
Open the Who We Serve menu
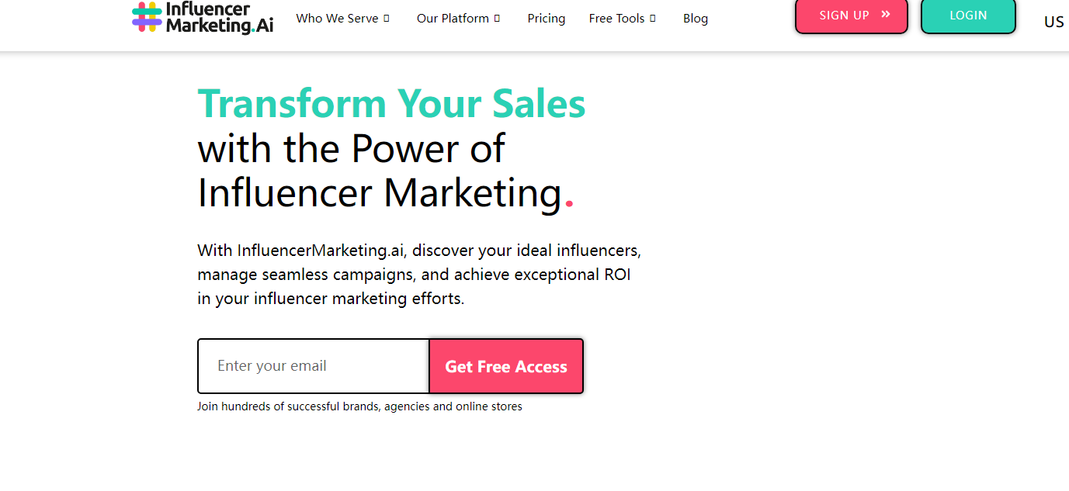click(337, 18)
